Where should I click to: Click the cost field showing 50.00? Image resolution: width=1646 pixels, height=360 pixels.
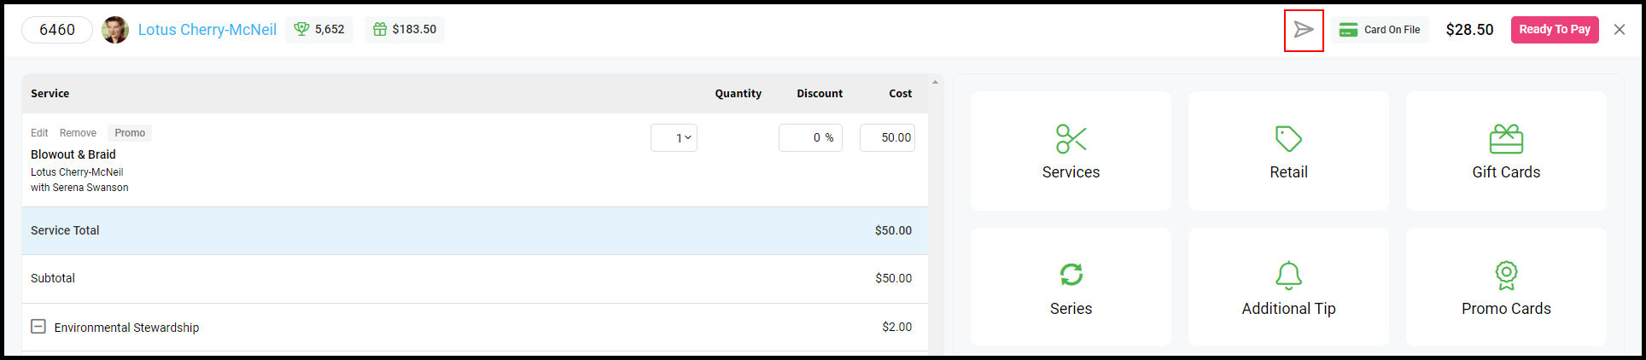(887, 137)
